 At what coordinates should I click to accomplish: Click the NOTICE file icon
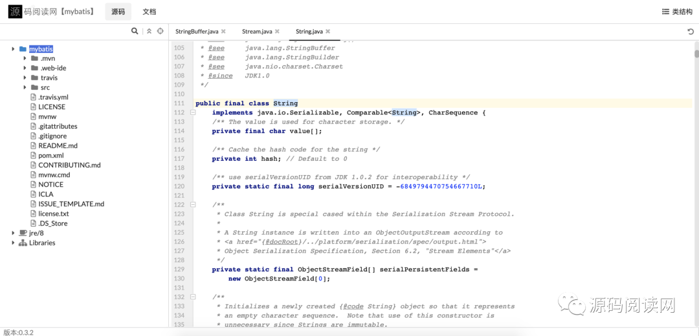click(34, 185)
